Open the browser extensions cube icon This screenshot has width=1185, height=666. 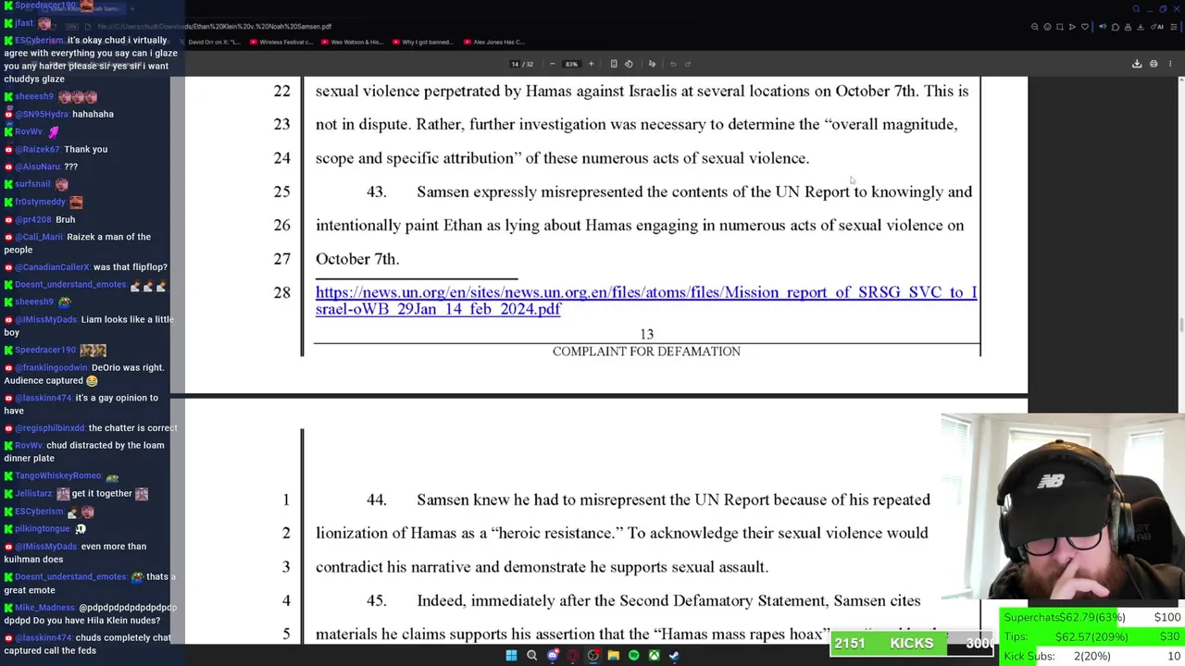click(x=1116, y=27)
